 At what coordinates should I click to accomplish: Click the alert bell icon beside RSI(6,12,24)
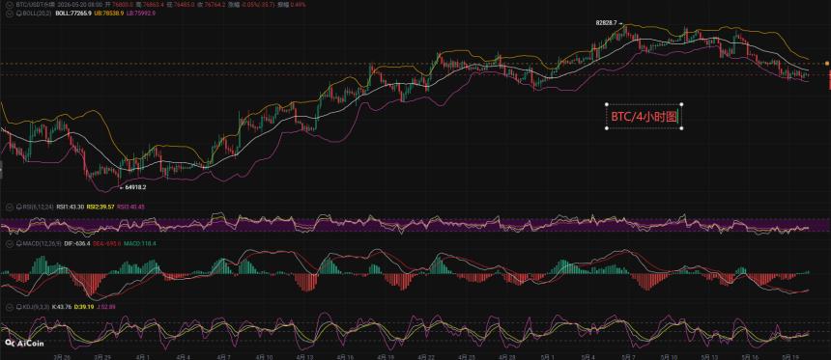click(x=19, y=207)
